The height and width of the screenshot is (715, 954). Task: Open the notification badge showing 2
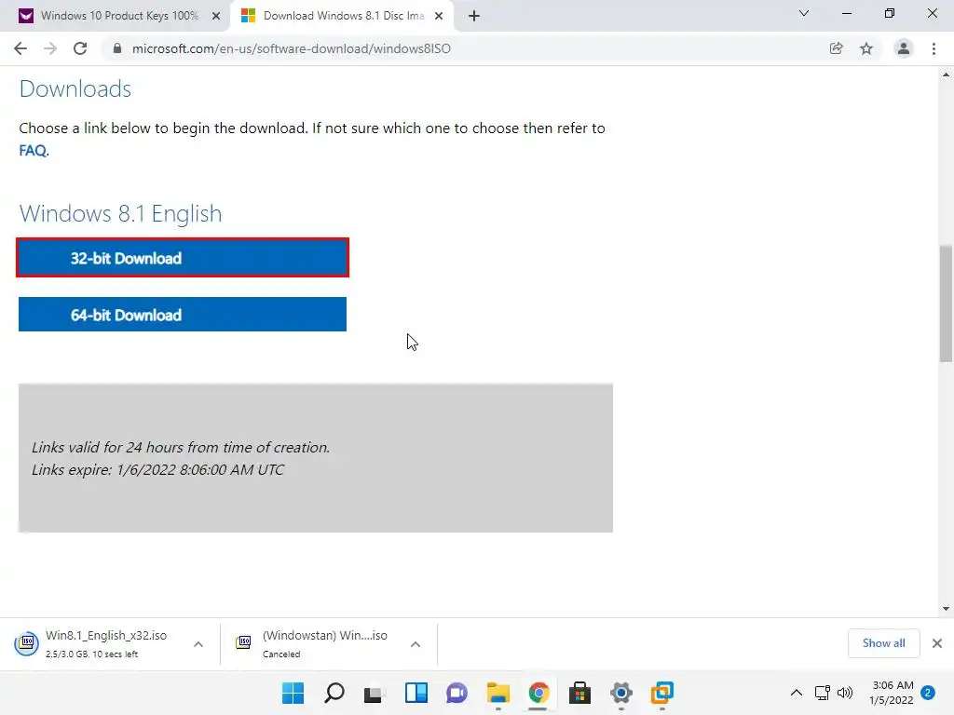coord(928,693)
